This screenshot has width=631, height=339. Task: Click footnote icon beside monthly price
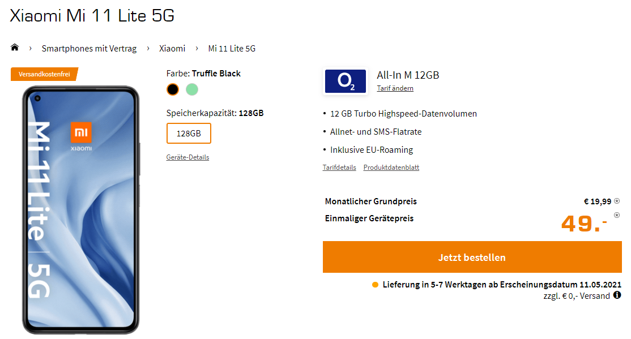[x=617, y=200]
